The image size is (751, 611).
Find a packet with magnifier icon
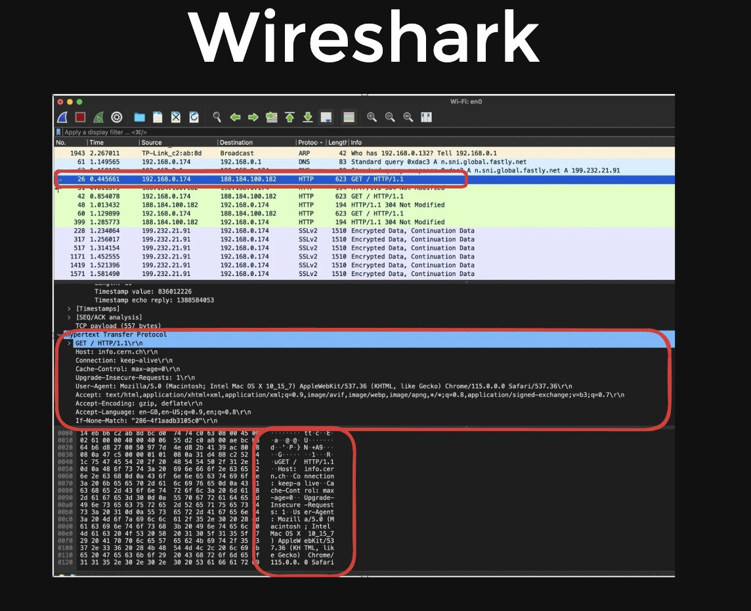[217, 118]
